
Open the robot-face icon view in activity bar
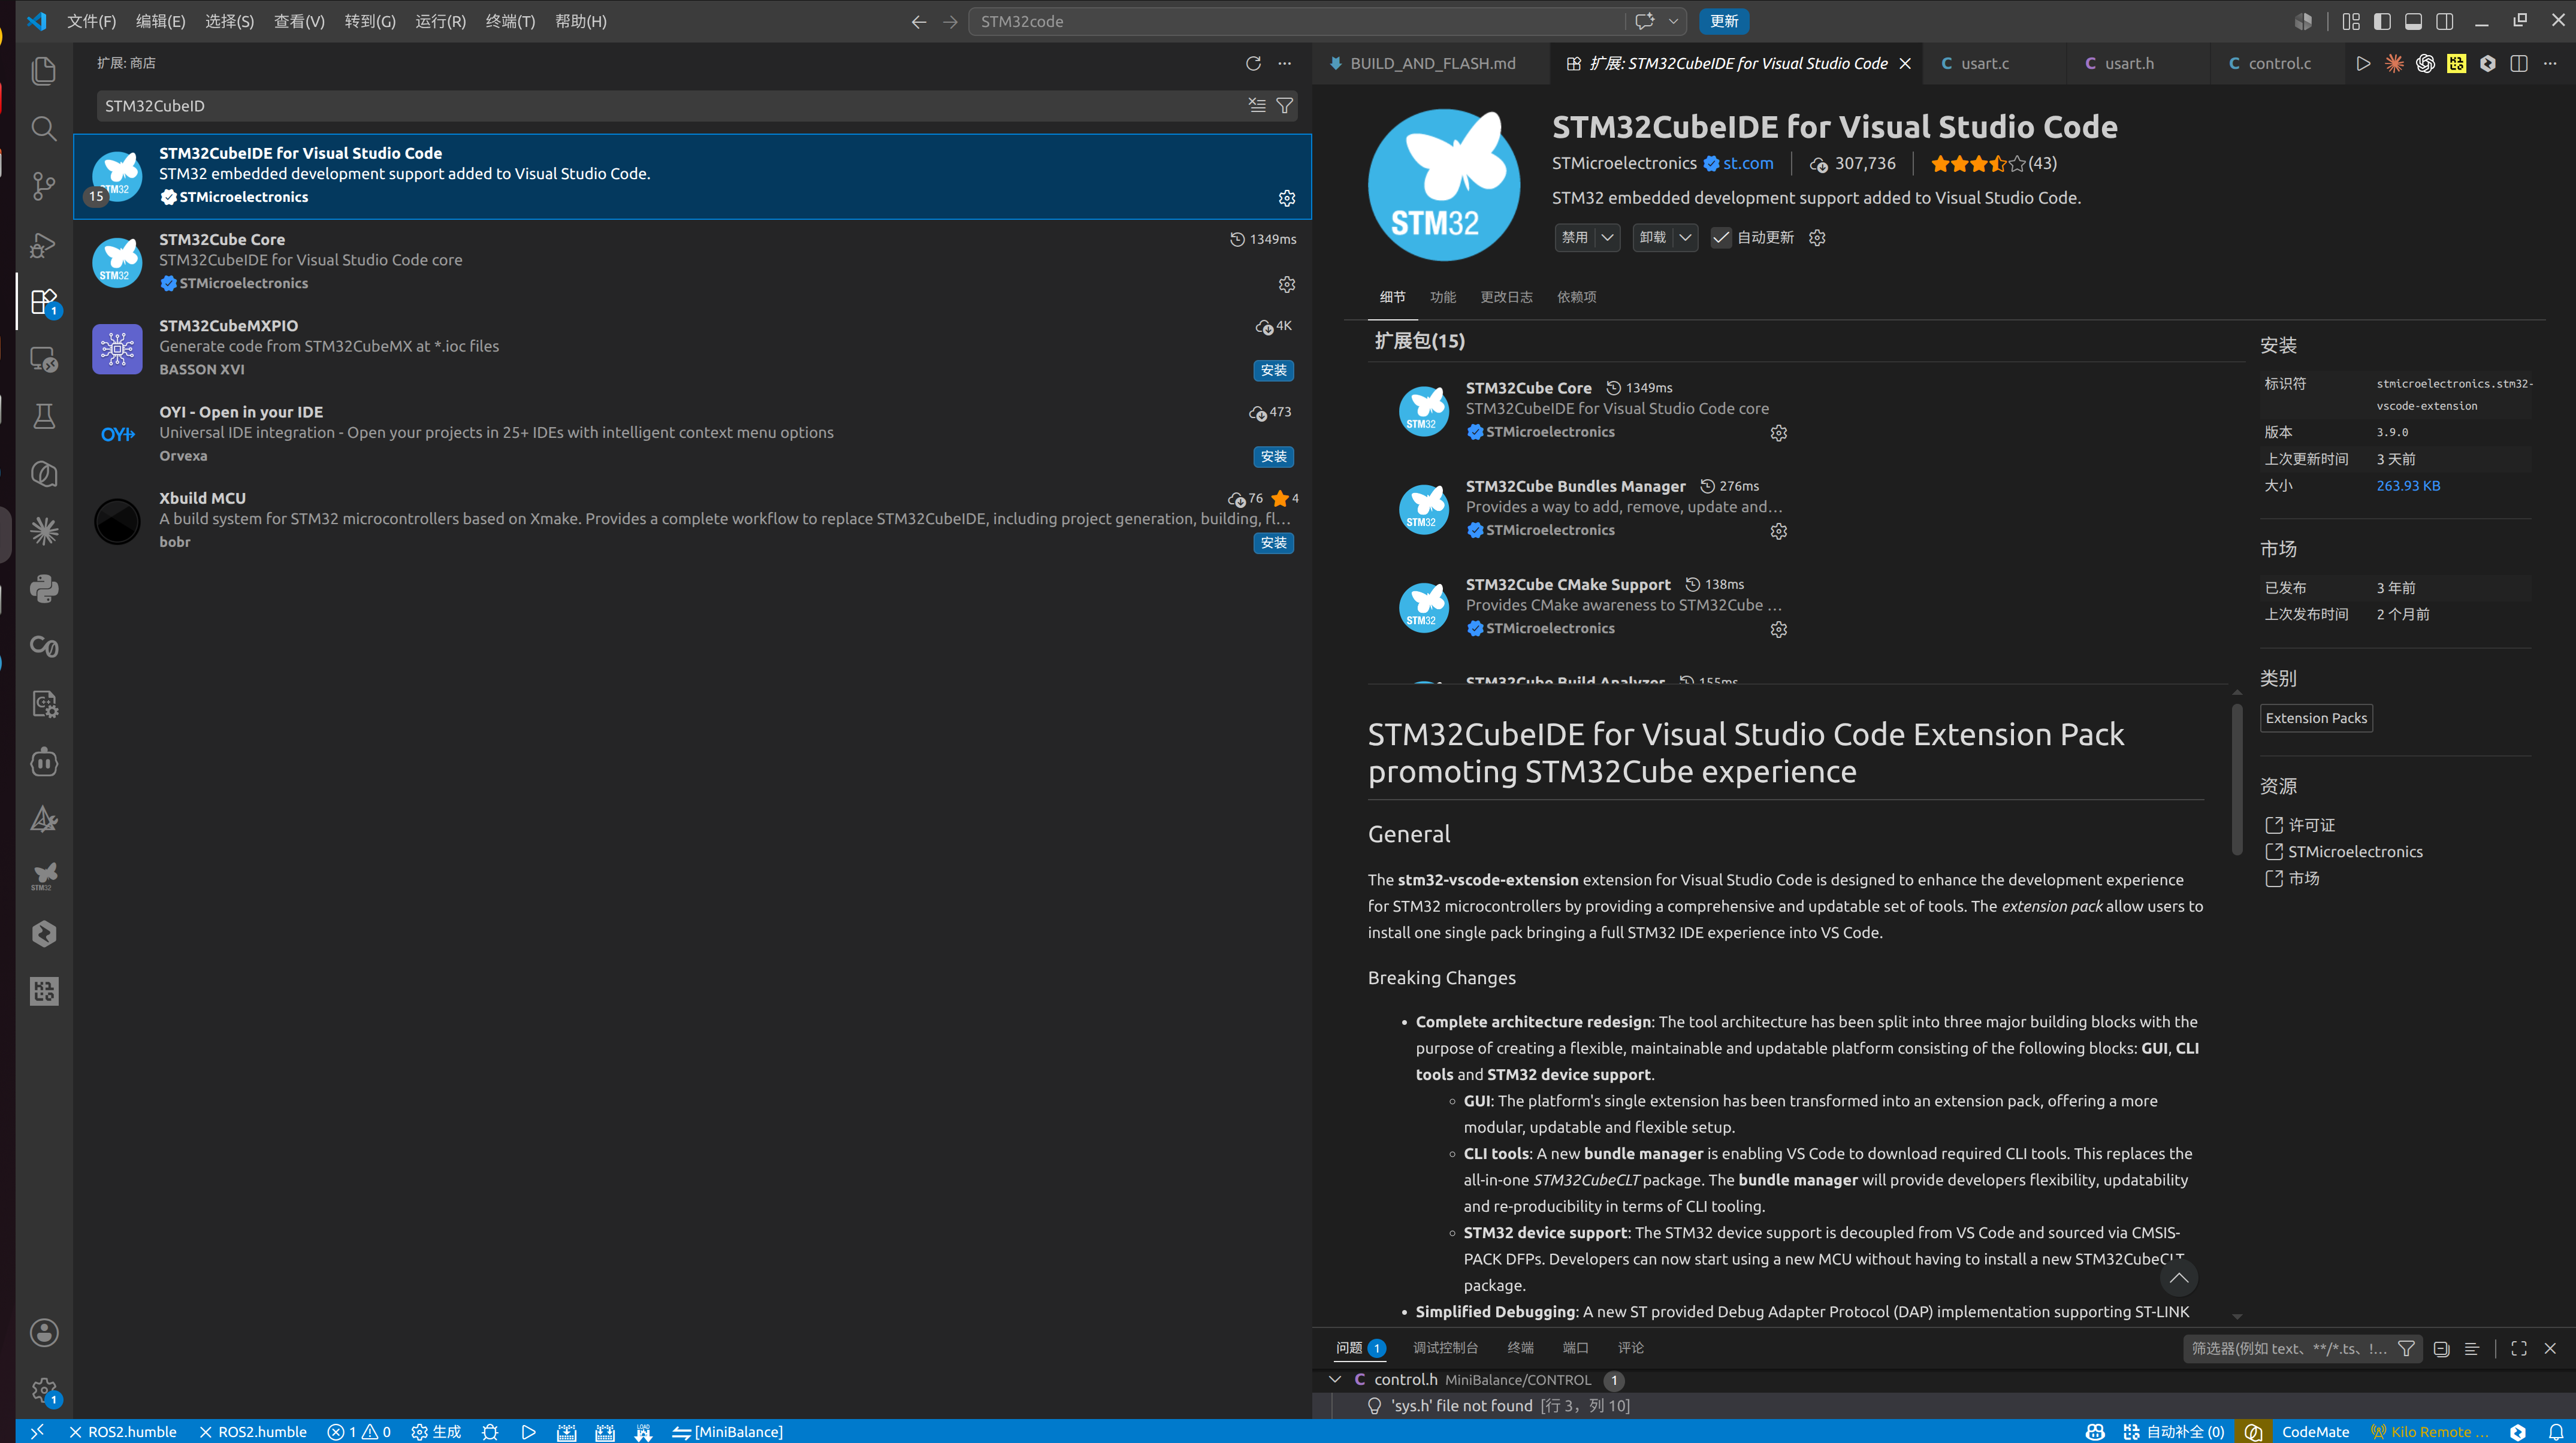coord(44,762)
